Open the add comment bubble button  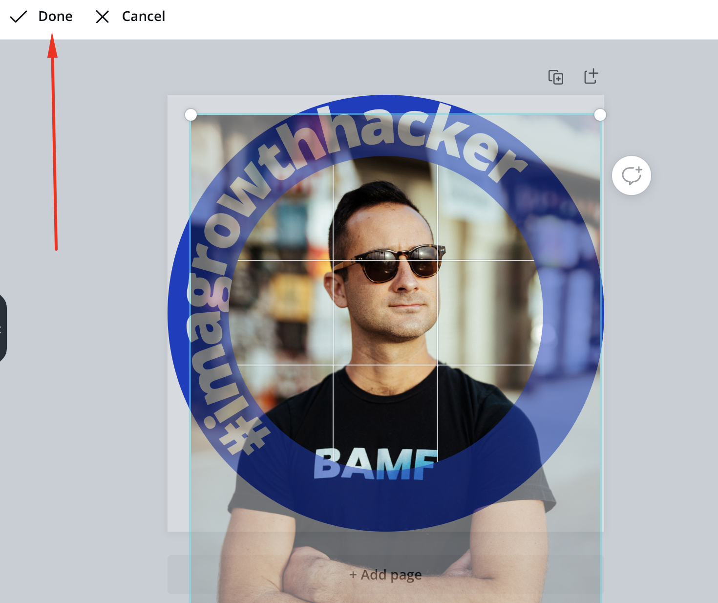[x=631, y=175]
